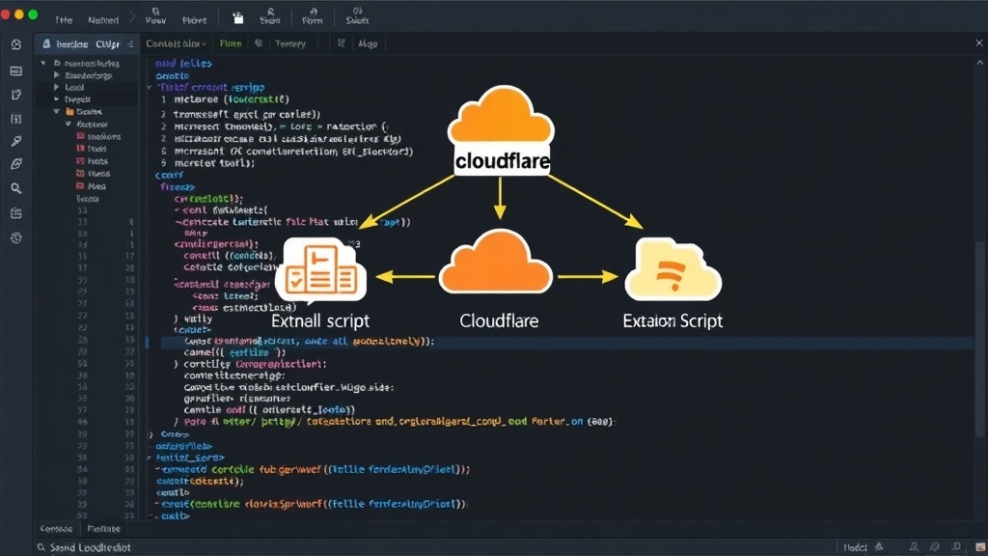Collapse the subfolder arrow below the orange folder
Image resolution: width=988 pixels, height=556 pixels.
[69, 125]
